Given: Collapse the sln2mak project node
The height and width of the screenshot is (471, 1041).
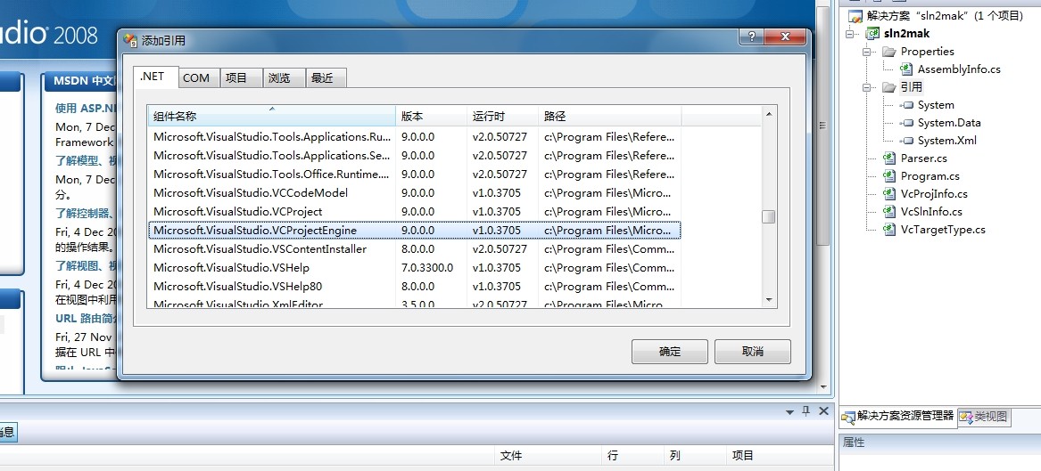Looking at the screenshot, I should click(850, 34).
